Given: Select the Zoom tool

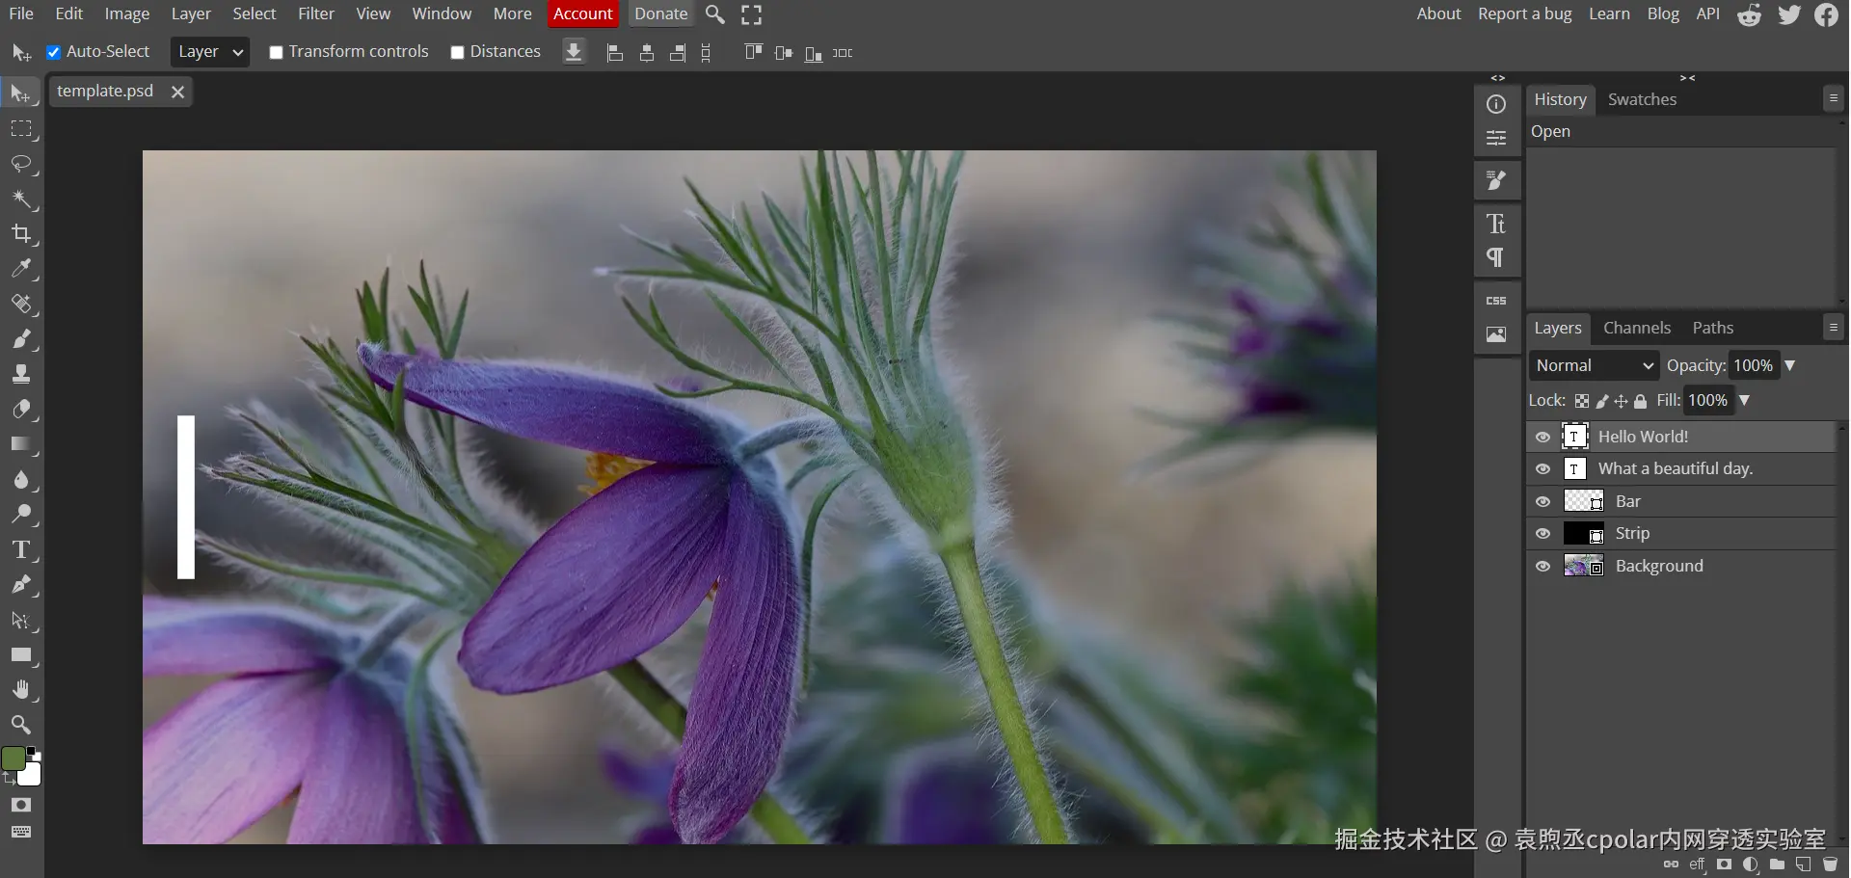Looking at the screenshot, I should 21,725.
